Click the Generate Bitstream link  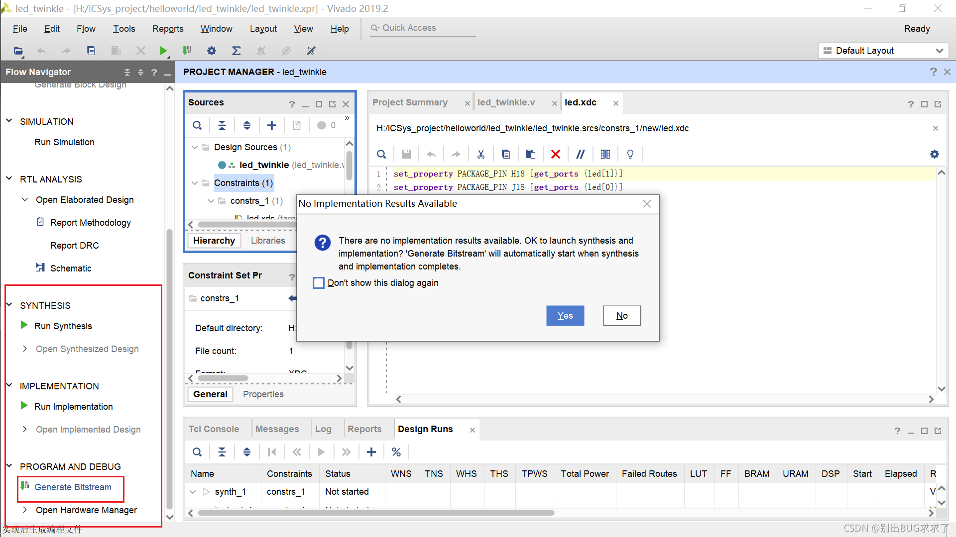click(73, 487)
